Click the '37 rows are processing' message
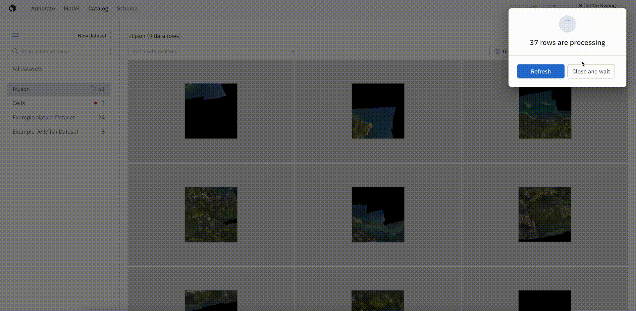 point(567,43)
